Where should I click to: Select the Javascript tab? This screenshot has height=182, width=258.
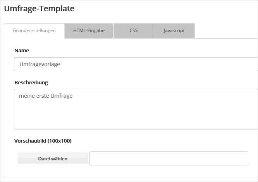pyautogui.click(x=174, y=31)
